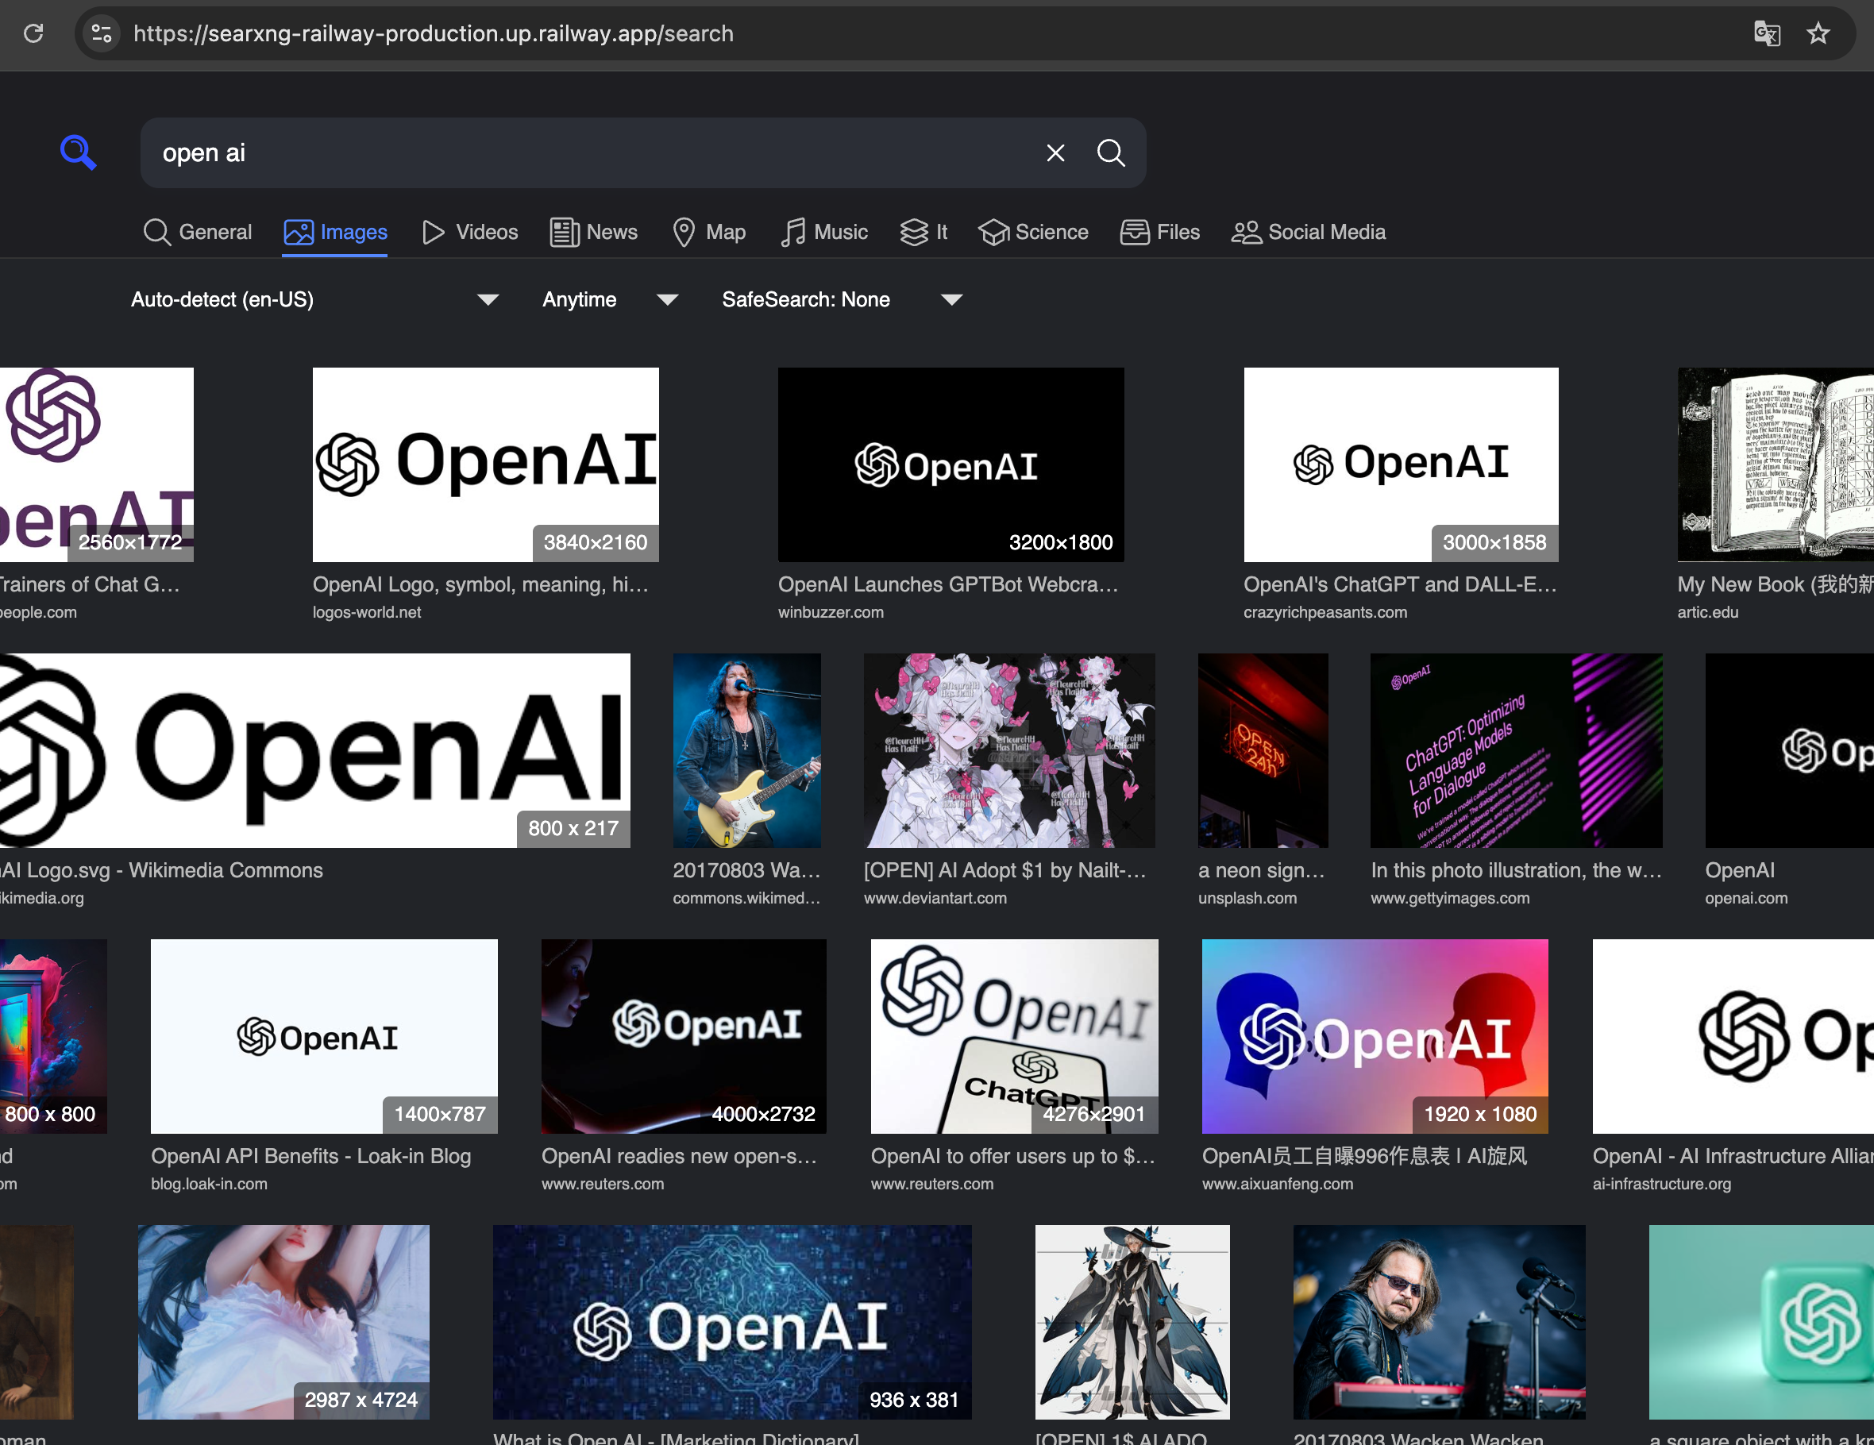Select the It tab
Viewport: 1874px width, 1445px height.
(924, 232)
